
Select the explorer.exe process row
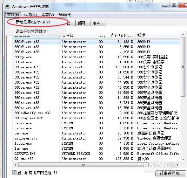(x=97, y=138)
